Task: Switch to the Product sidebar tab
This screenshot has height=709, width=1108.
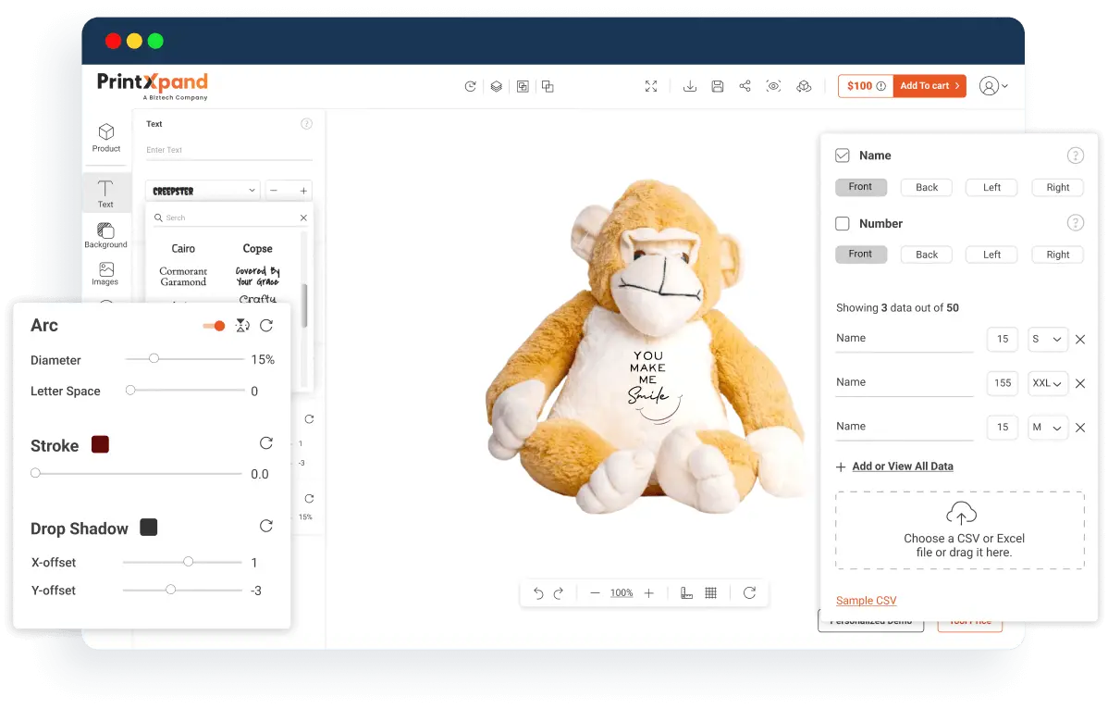Action: pyautogui.click(x=106, y=138)
